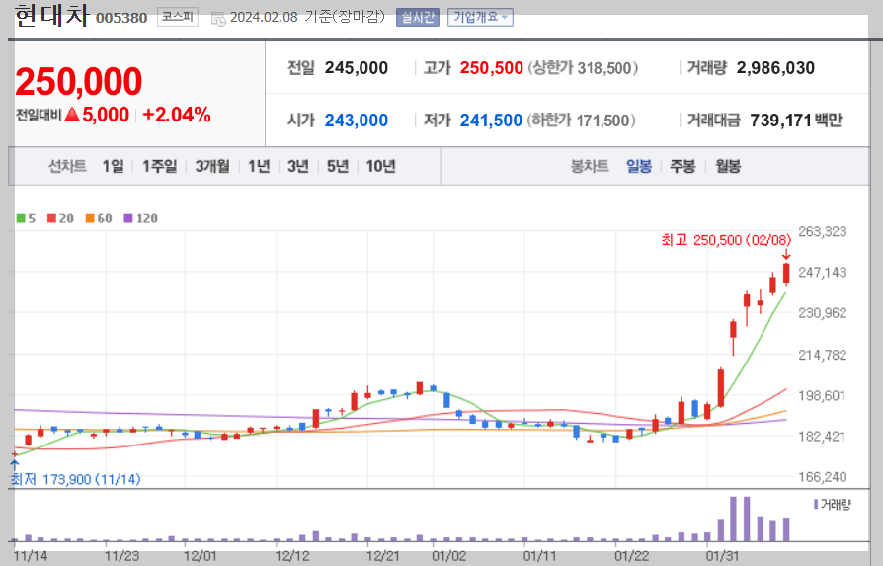
Task: Click the 214,782 price axis label
Action: point(822,355)
